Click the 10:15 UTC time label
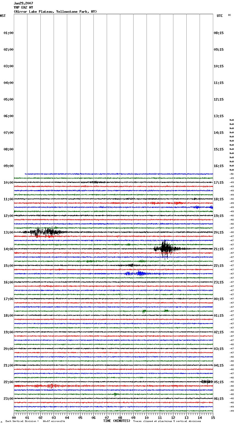 coord(219,66)
